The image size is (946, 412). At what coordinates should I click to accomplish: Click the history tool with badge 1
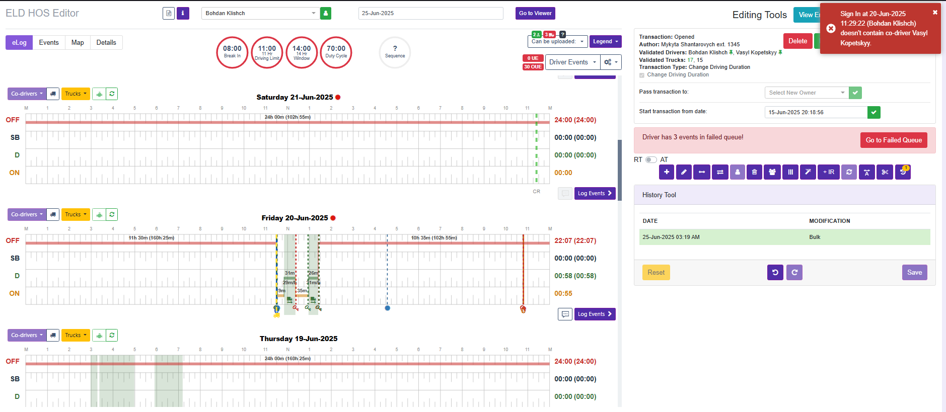[903, 172]
